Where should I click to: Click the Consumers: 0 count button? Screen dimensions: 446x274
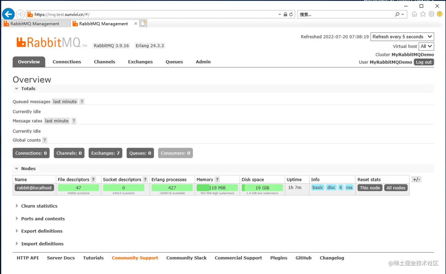[x=175, y=153]
